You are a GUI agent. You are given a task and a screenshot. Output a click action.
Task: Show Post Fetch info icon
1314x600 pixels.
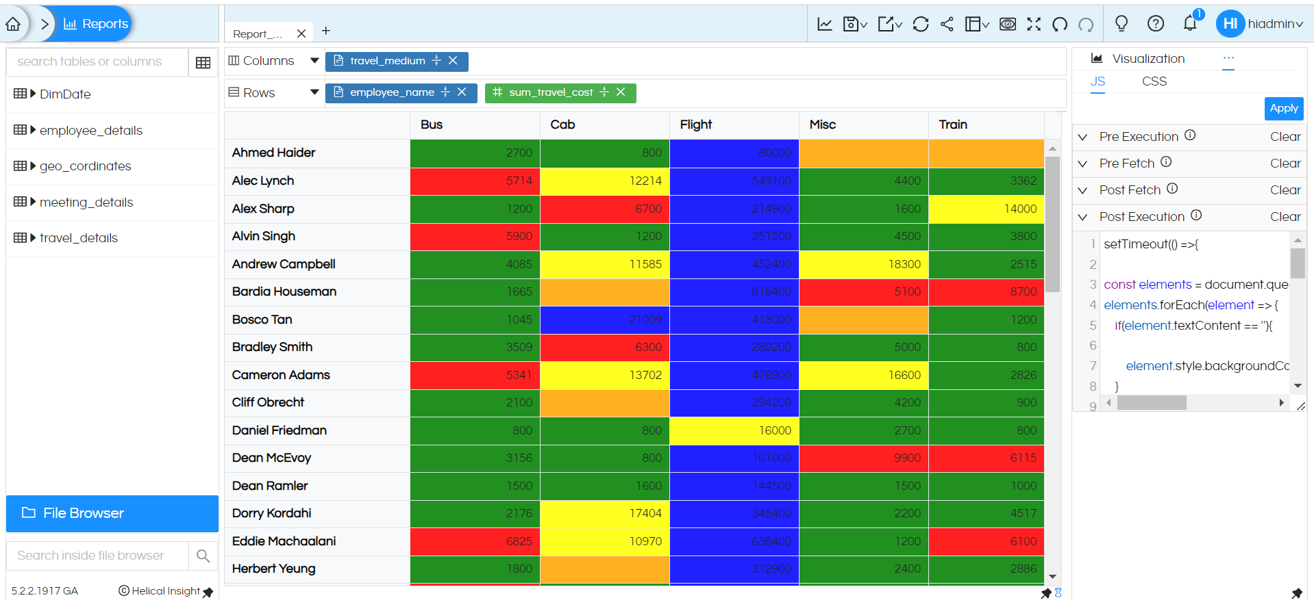point(1172,189)
